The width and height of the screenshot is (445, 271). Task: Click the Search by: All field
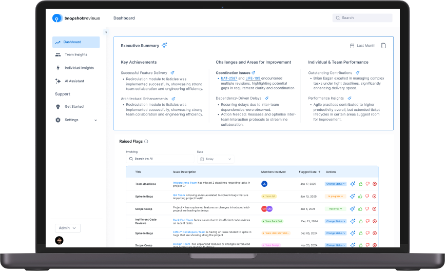point(160,159)
